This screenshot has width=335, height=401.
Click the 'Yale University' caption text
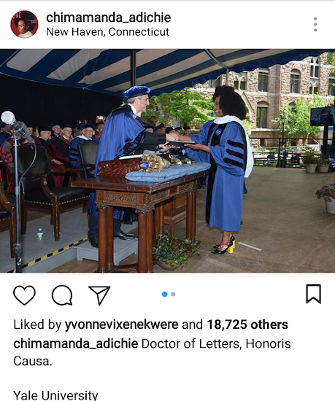pos(55,395)
